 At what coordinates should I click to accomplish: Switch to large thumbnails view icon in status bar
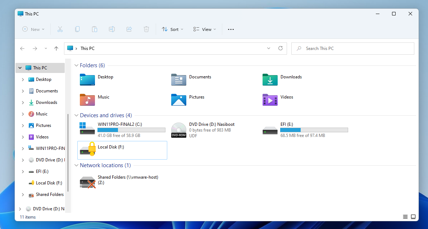click(413, 217)
